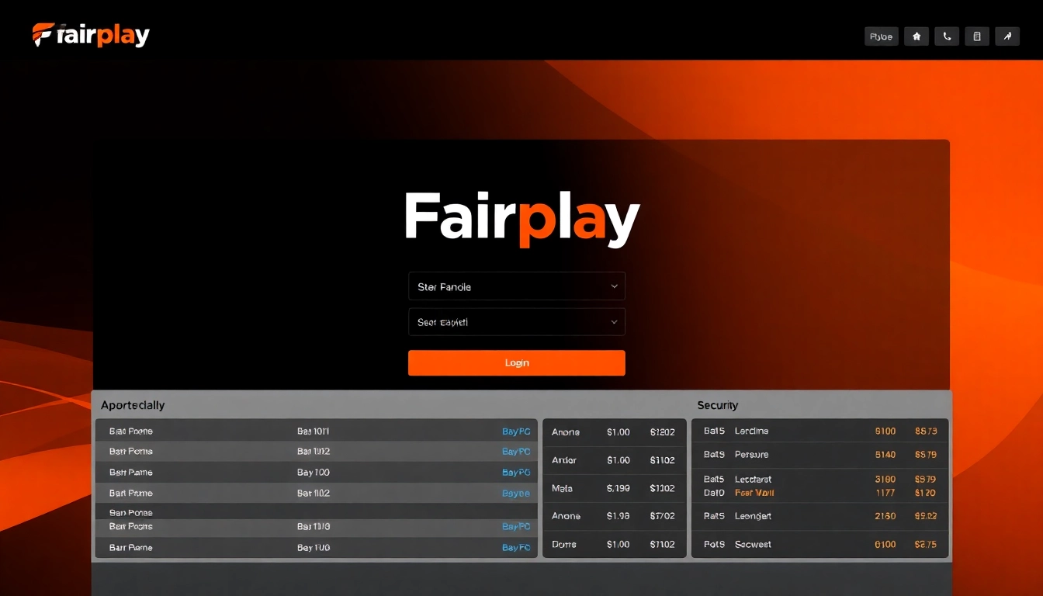The image size is (1043, 596).
Task: Click the Fairplay logo in the top-left corner
Action: [91, 35]
